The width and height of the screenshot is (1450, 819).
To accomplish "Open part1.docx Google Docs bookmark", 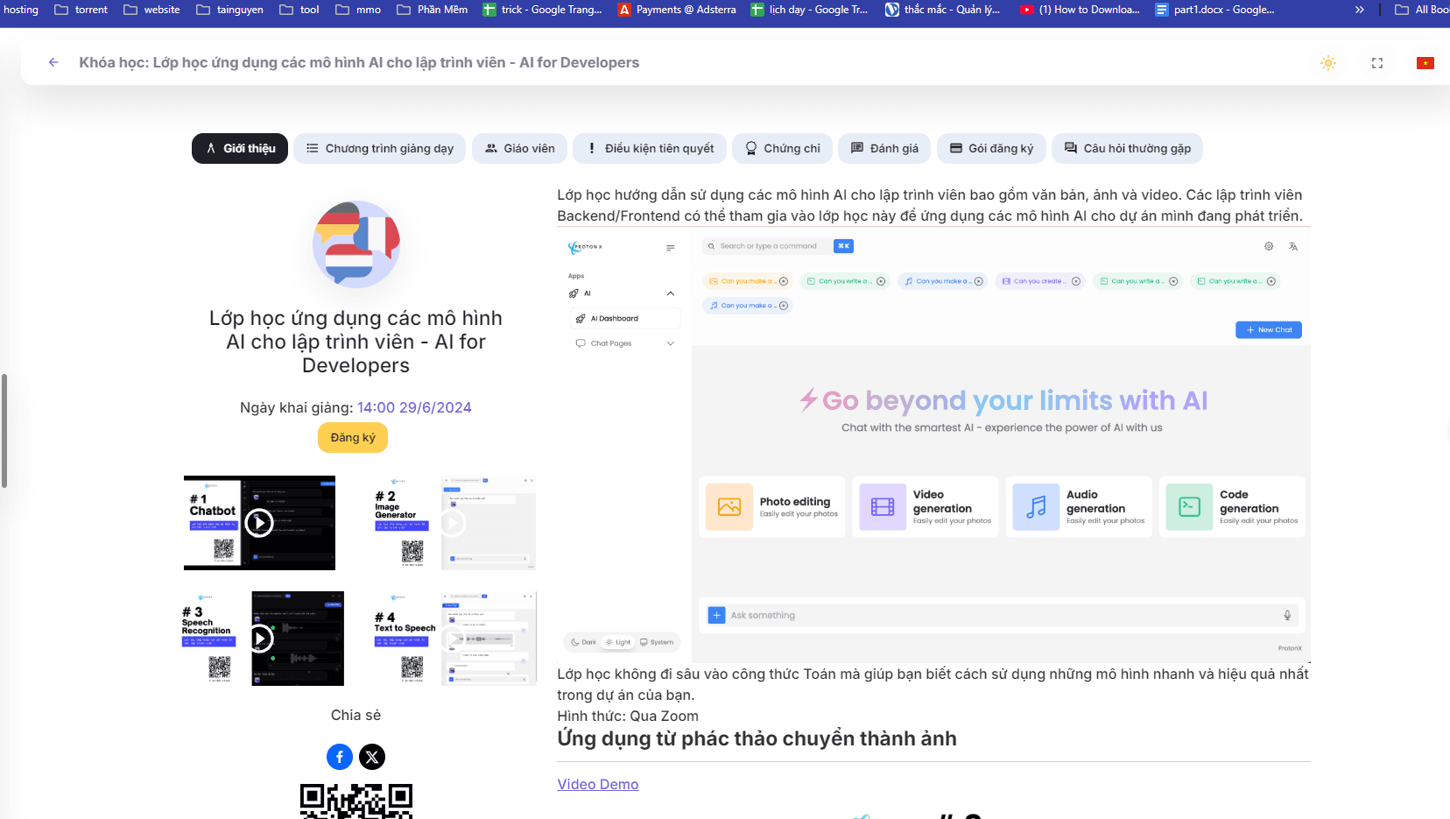I will (x=1215, y=10).
